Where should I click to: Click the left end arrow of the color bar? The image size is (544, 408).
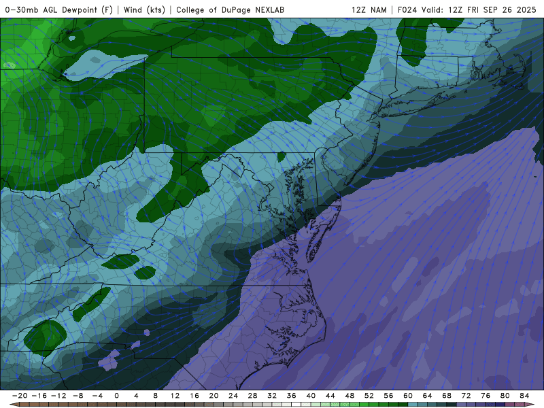click(14, 405)
